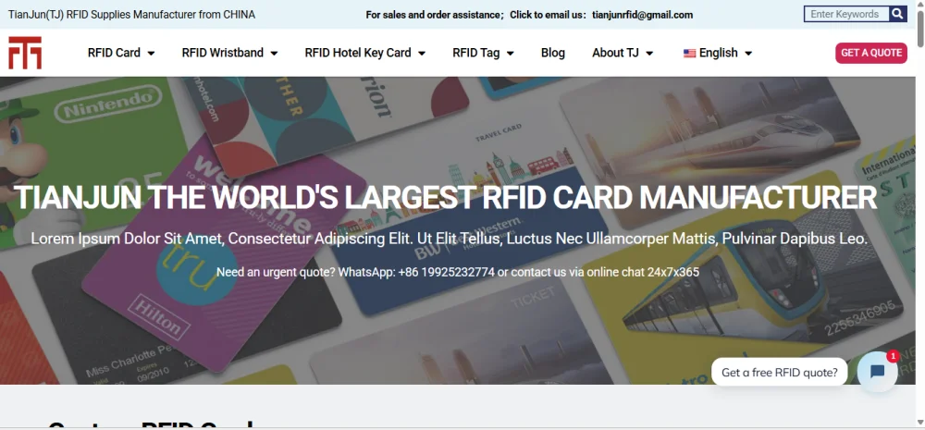Click the Enter Keywords search field
The height and width of the screenshot is (430, 925).
(846, 14)
